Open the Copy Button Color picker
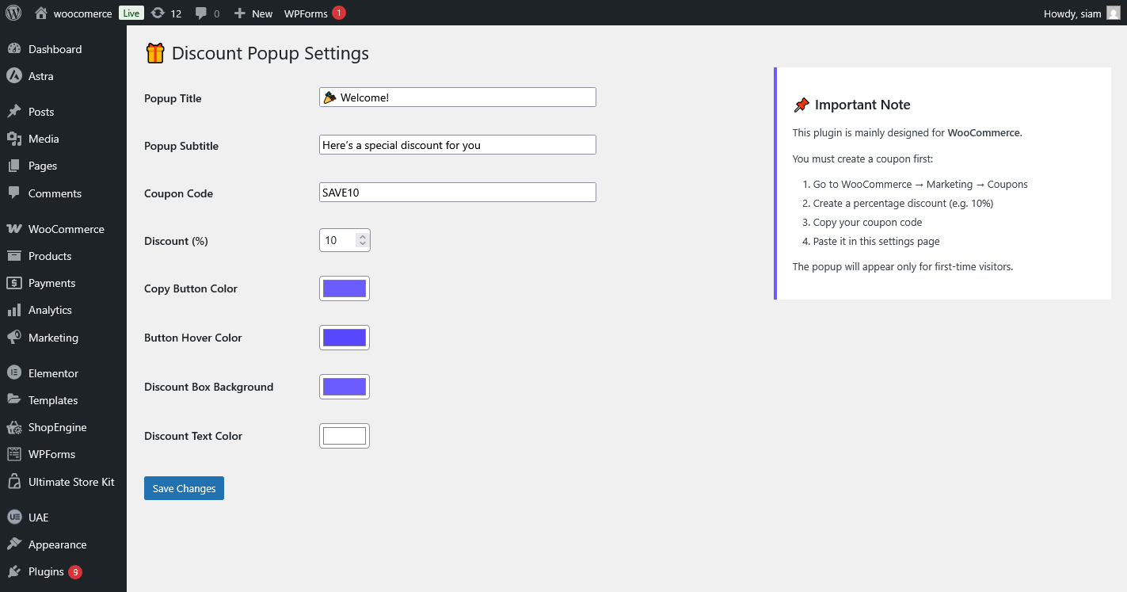Image resolution: width=1127 pixels, height=592 pixels. point(344,288)
